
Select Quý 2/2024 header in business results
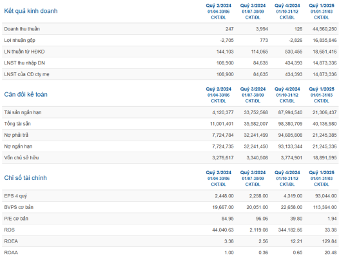pos(218,6)
